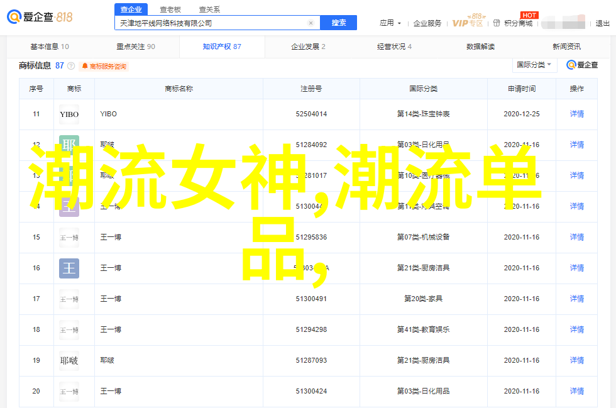Select the 查企业 search tab
The image size is (616, 408).
[131, 9]
